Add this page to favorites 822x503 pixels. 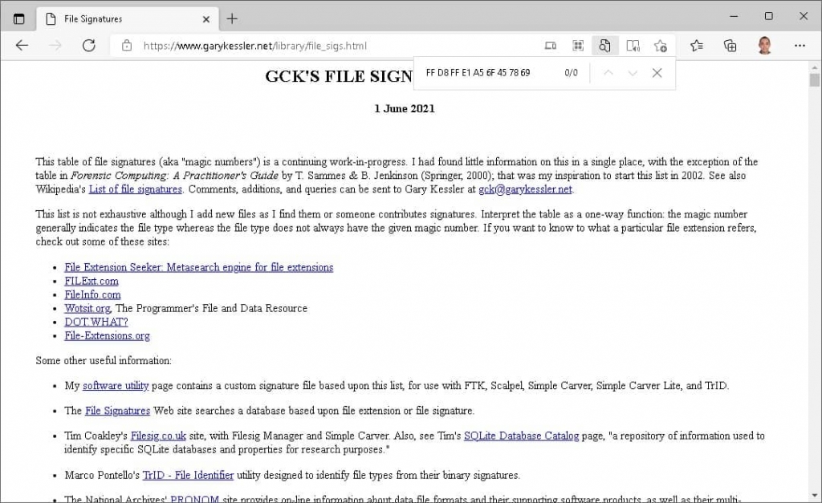pos(661,46)
